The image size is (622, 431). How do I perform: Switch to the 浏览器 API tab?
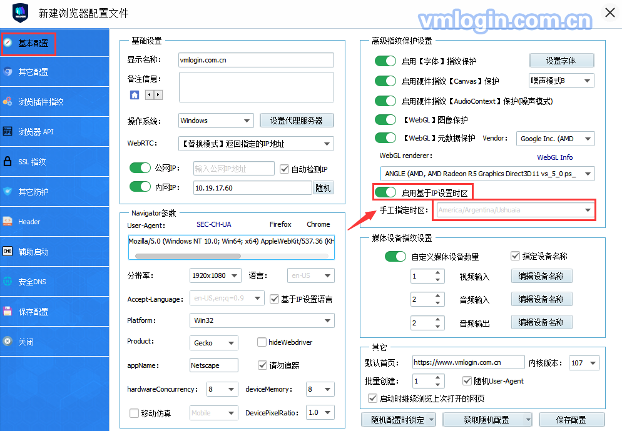point(54,132)
